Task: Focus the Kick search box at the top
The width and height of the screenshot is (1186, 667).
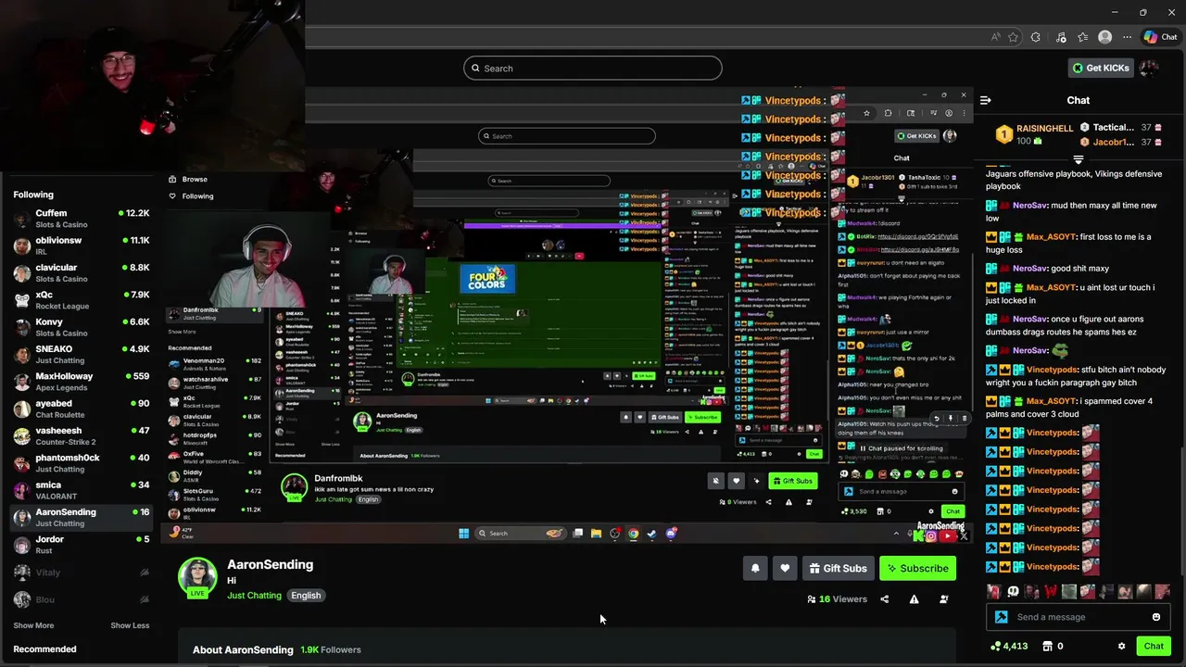Action: (x=593, y=68)
